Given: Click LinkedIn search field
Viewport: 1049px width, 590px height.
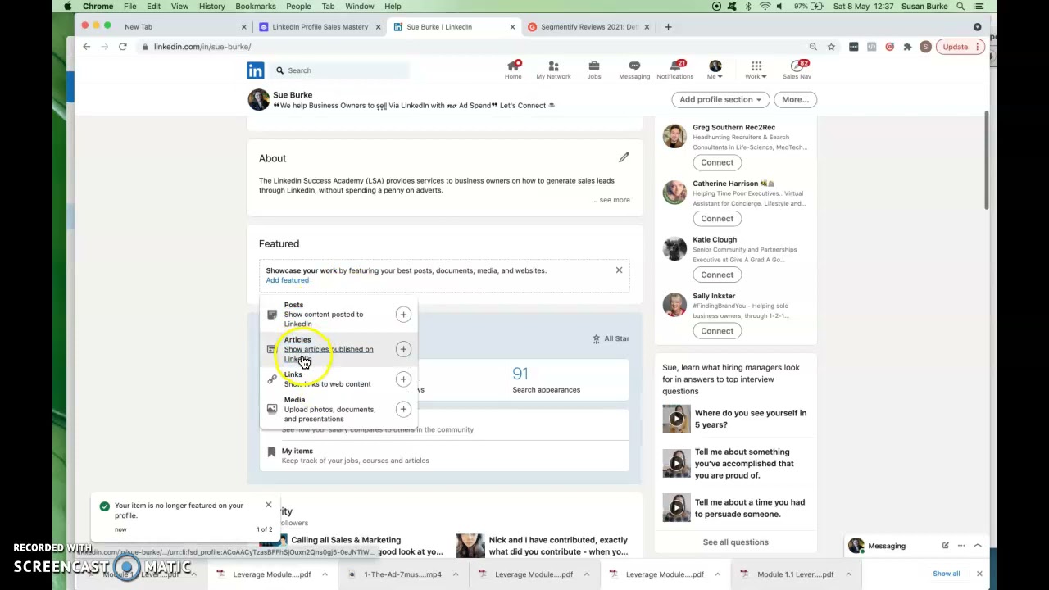Looking at the screenshot, I should [x=340, y=70].
